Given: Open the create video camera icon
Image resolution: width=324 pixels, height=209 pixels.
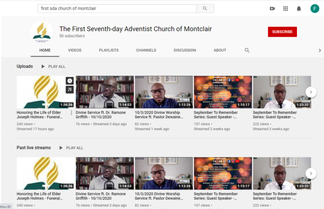Looking at the screenshot, I should click(x=273, y=8).
